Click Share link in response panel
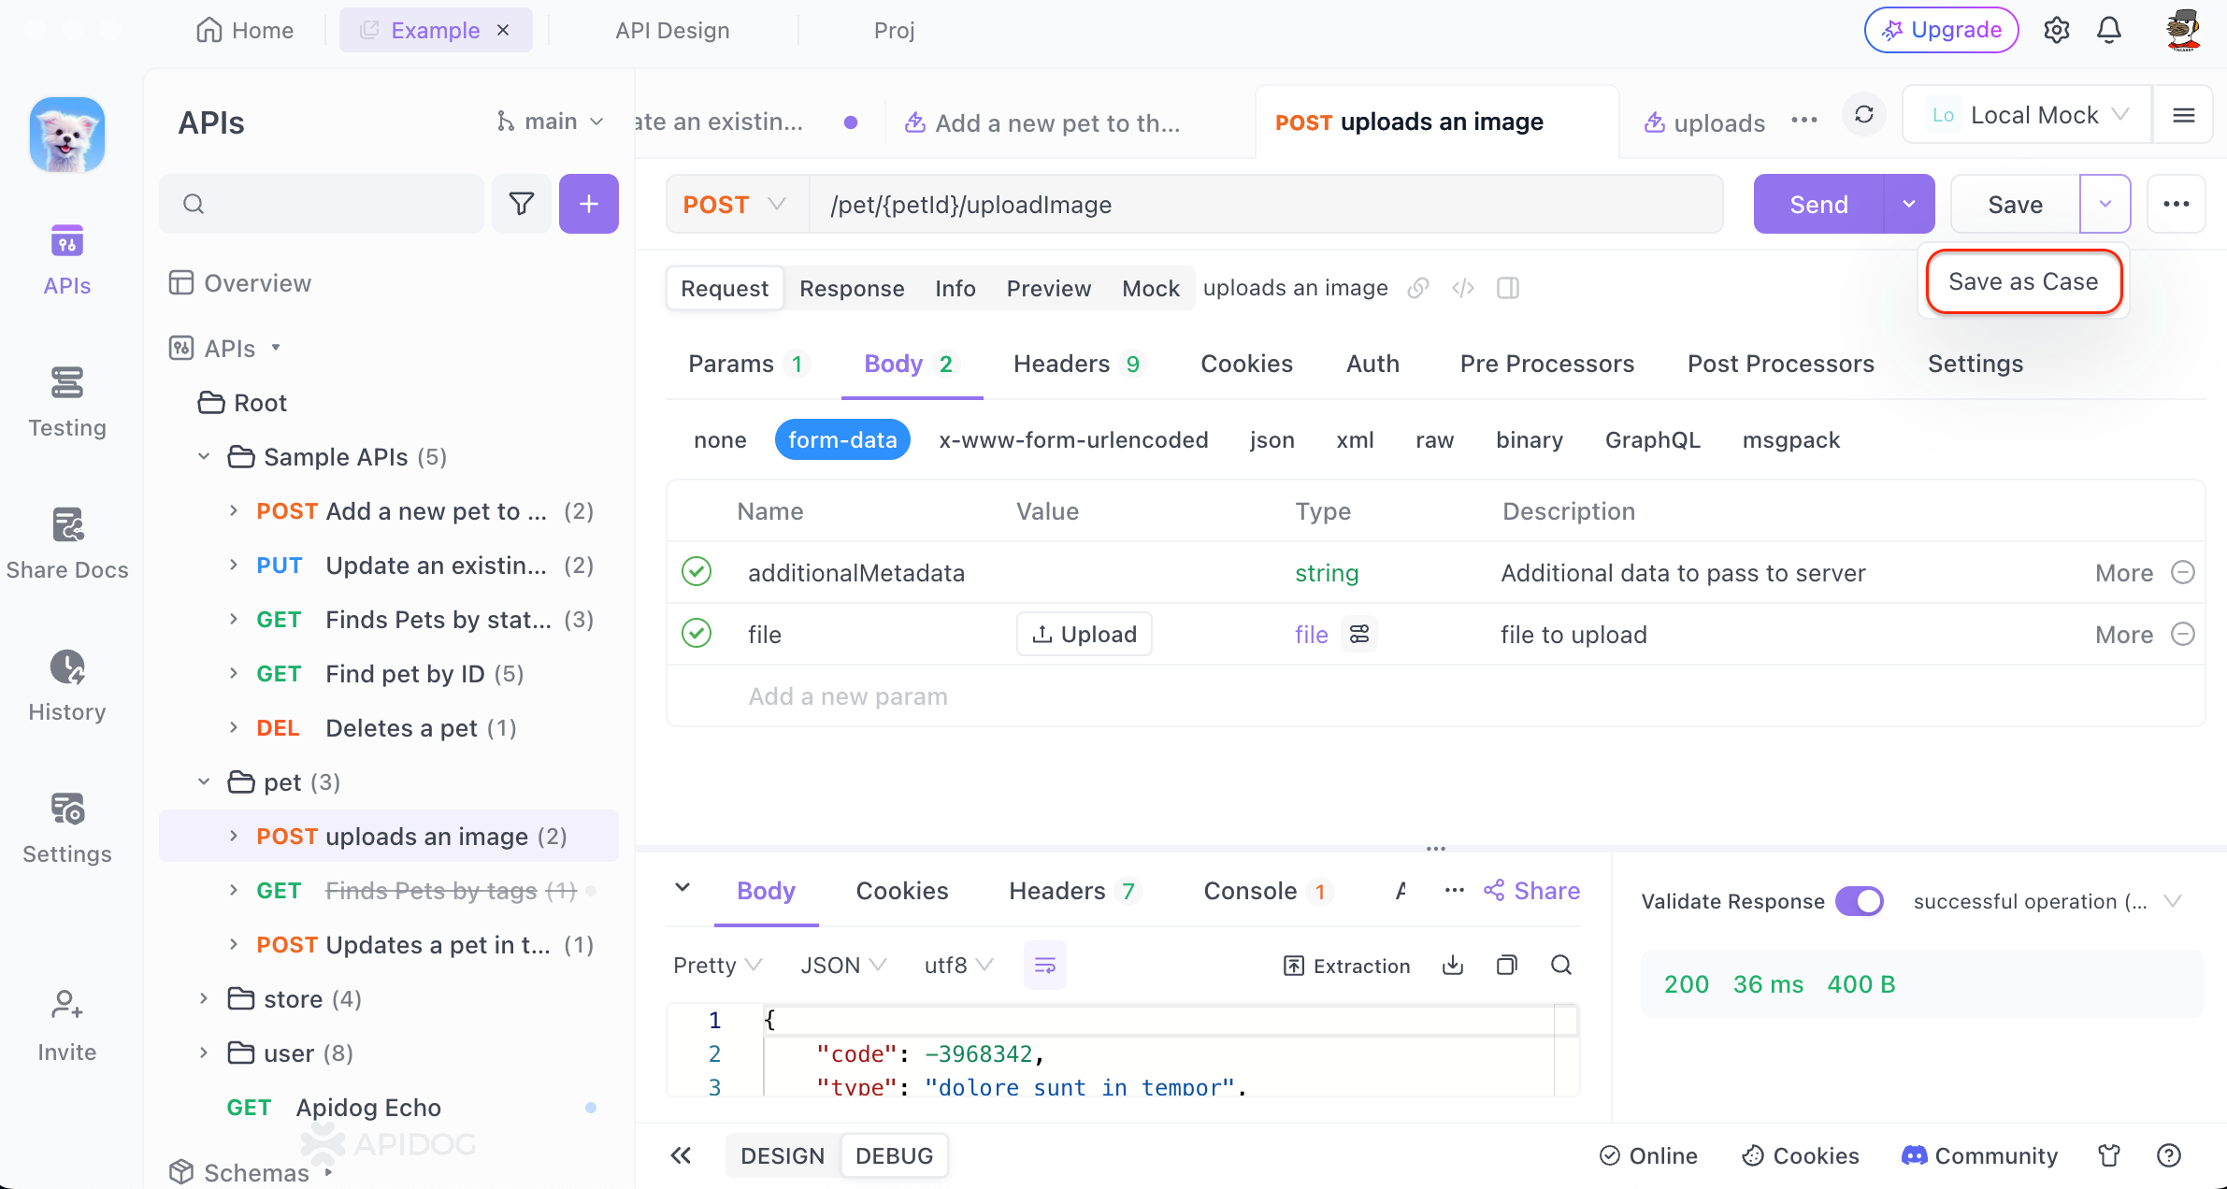 click(1531, 891)
